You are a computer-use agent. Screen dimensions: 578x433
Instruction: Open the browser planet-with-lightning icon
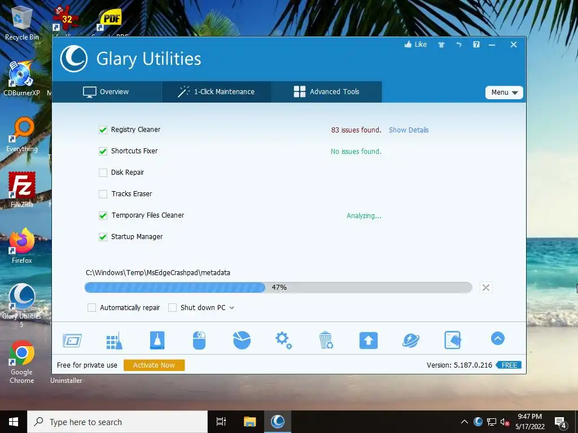click(x=411, y=340)
